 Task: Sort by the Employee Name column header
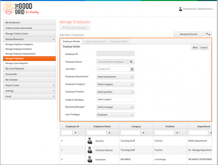coord(102,126)
